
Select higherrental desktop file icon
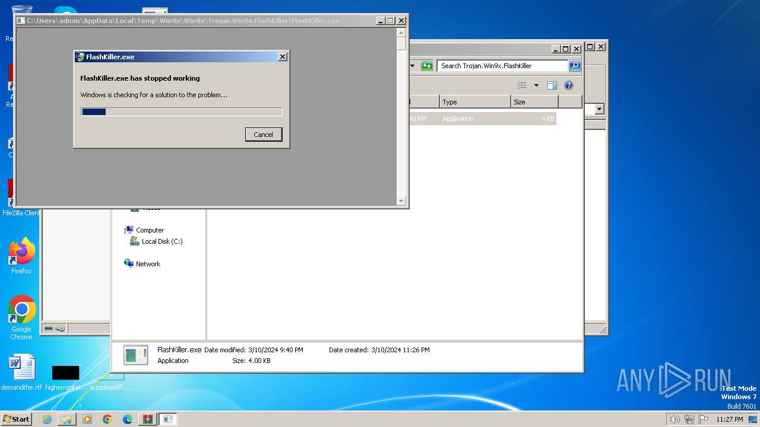65,377
